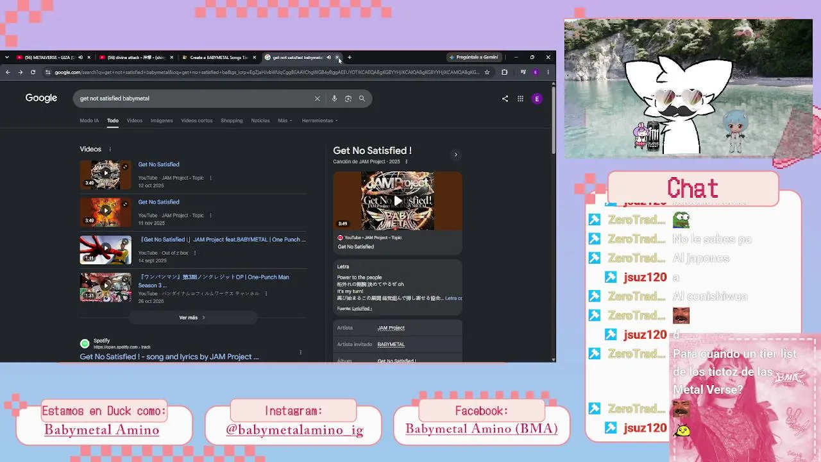Open Google Lens image search
The height and width of the screenshot is (462, 821).
coord(348,99)
